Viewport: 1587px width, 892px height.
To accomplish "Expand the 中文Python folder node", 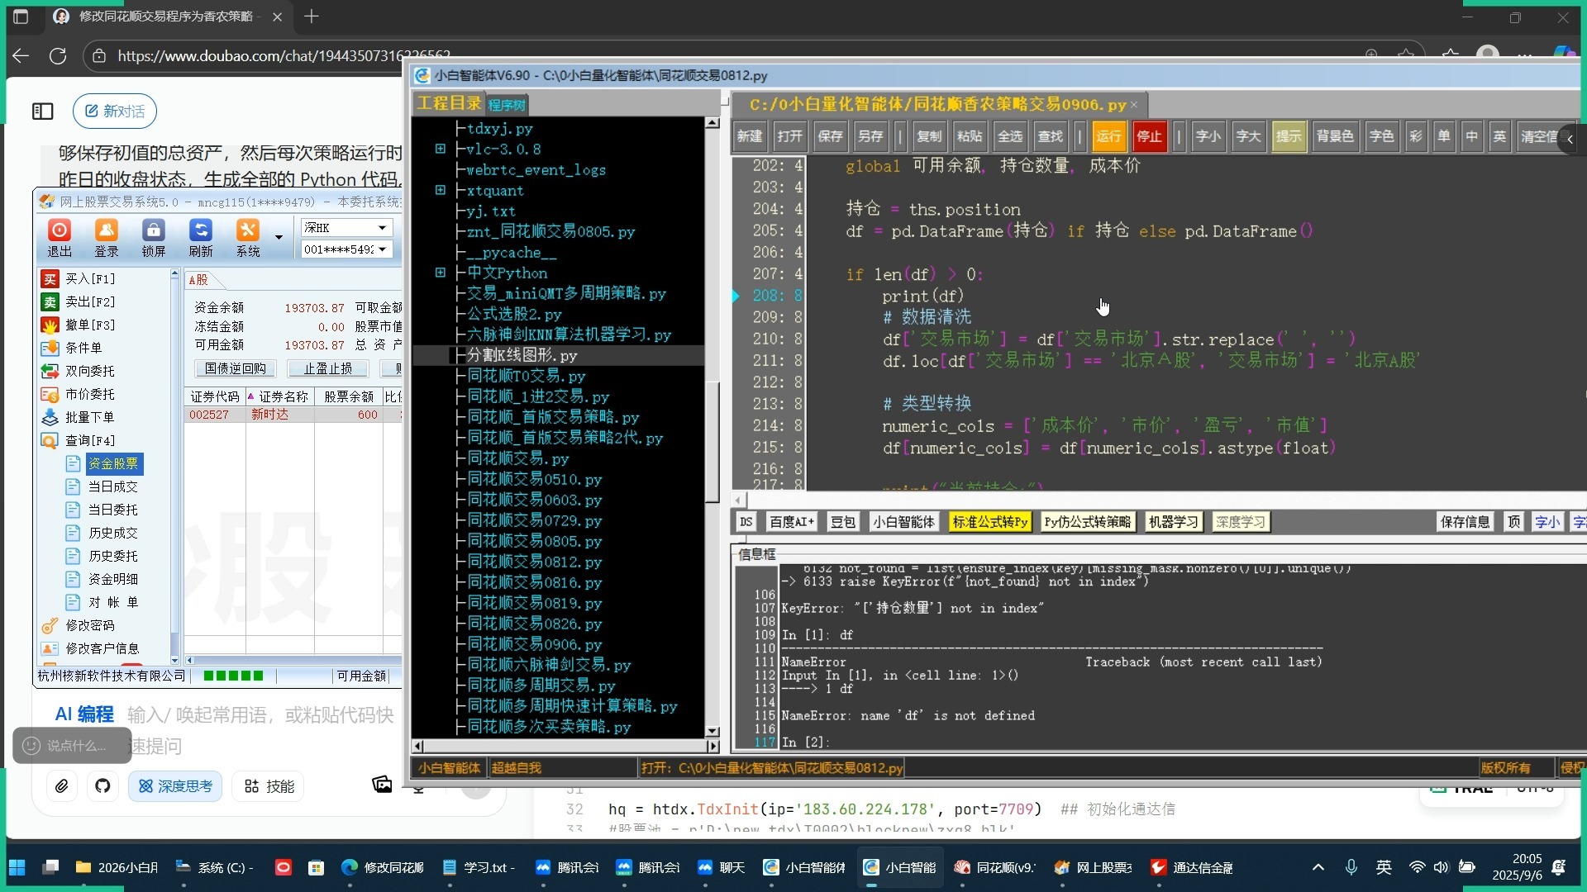I will [441, 273].
